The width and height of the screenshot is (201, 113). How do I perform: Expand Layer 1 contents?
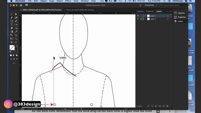coord(145,19)
